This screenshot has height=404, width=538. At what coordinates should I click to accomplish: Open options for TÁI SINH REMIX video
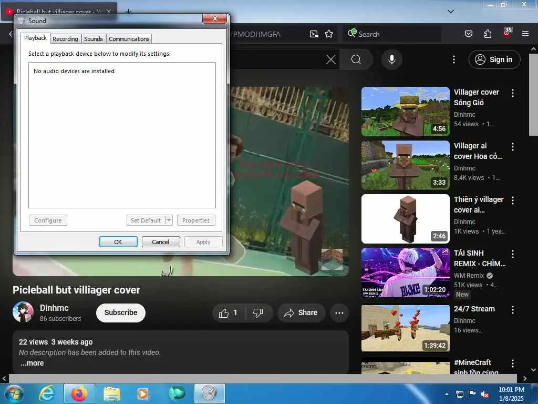[513, 254]
